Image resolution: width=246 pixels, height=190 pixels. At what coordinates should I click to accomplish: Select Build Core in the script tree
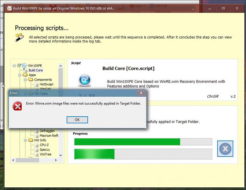(36, 70)
